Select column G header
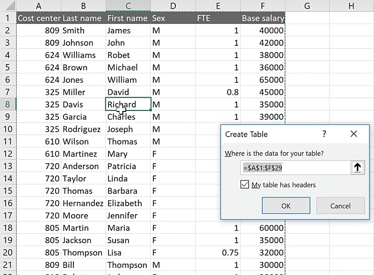This screenshot has width=374, height=275. coord(307,6)
